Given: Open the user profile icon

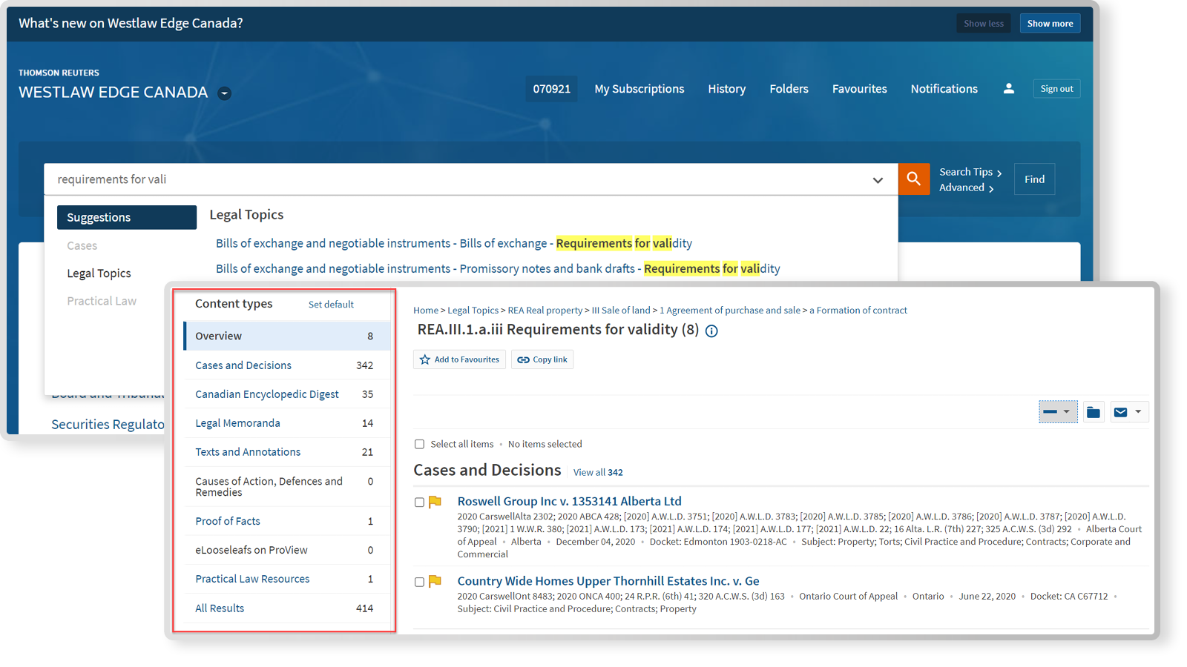Looking at the screenshot, I should coord(1008,88).
